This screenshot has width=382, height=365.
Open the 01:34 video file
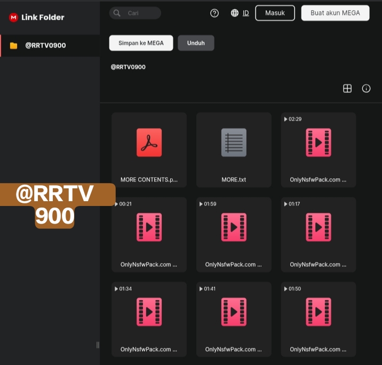149,319
